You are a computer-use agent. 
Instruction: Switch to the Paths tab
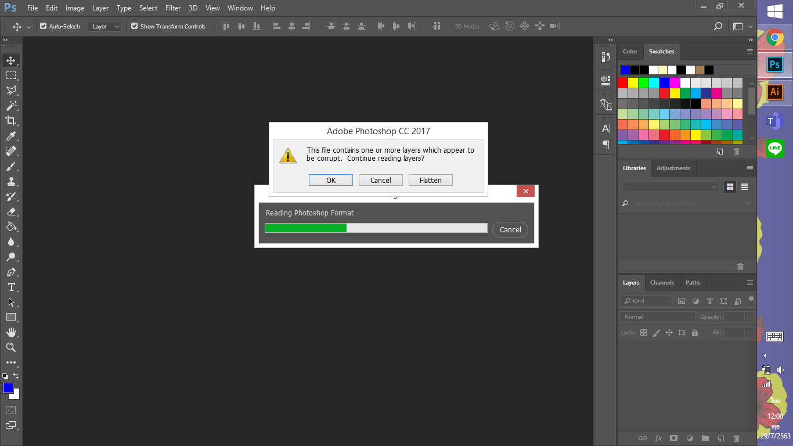point(693,282)
